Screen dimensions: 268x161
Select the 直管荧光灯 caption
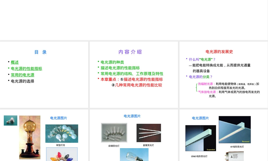click(x=148, y=145)
